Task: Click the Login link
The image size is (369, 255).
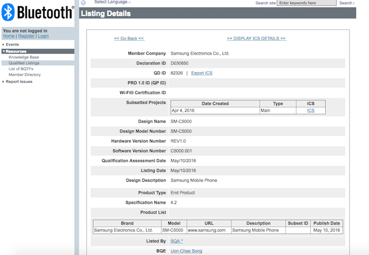Action: point(44,36)
